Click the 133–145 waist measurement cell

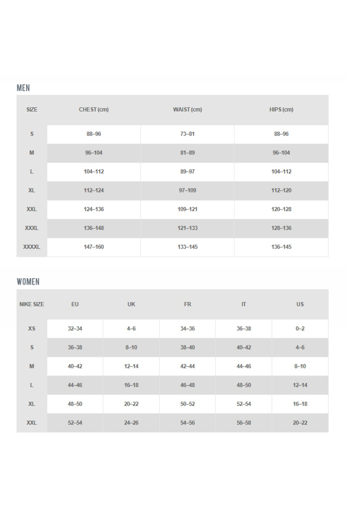click(x=187, y=247)
